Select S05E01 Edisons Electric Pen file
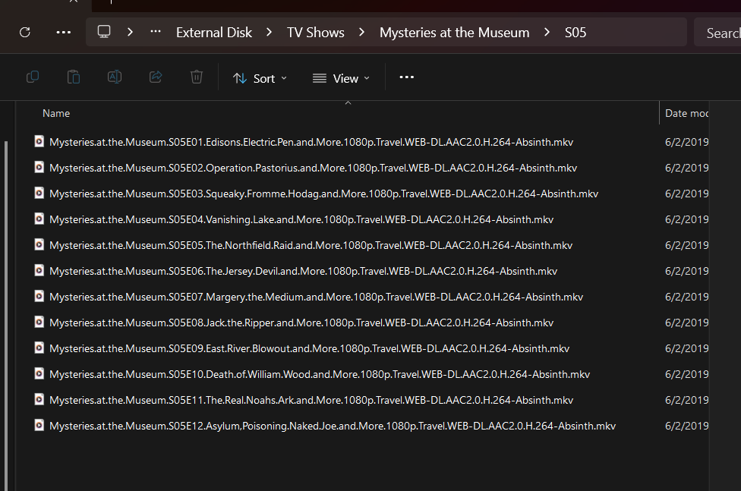741x491 pixels. [x=311, y=142]
